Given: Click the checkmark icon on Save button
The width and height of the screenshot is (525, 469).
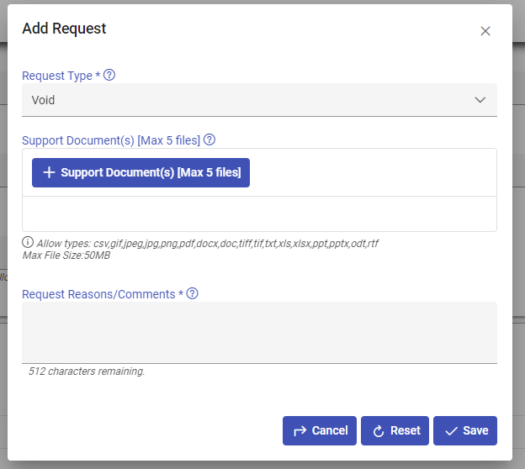Looking at the screenshot, I should point(451,430).
